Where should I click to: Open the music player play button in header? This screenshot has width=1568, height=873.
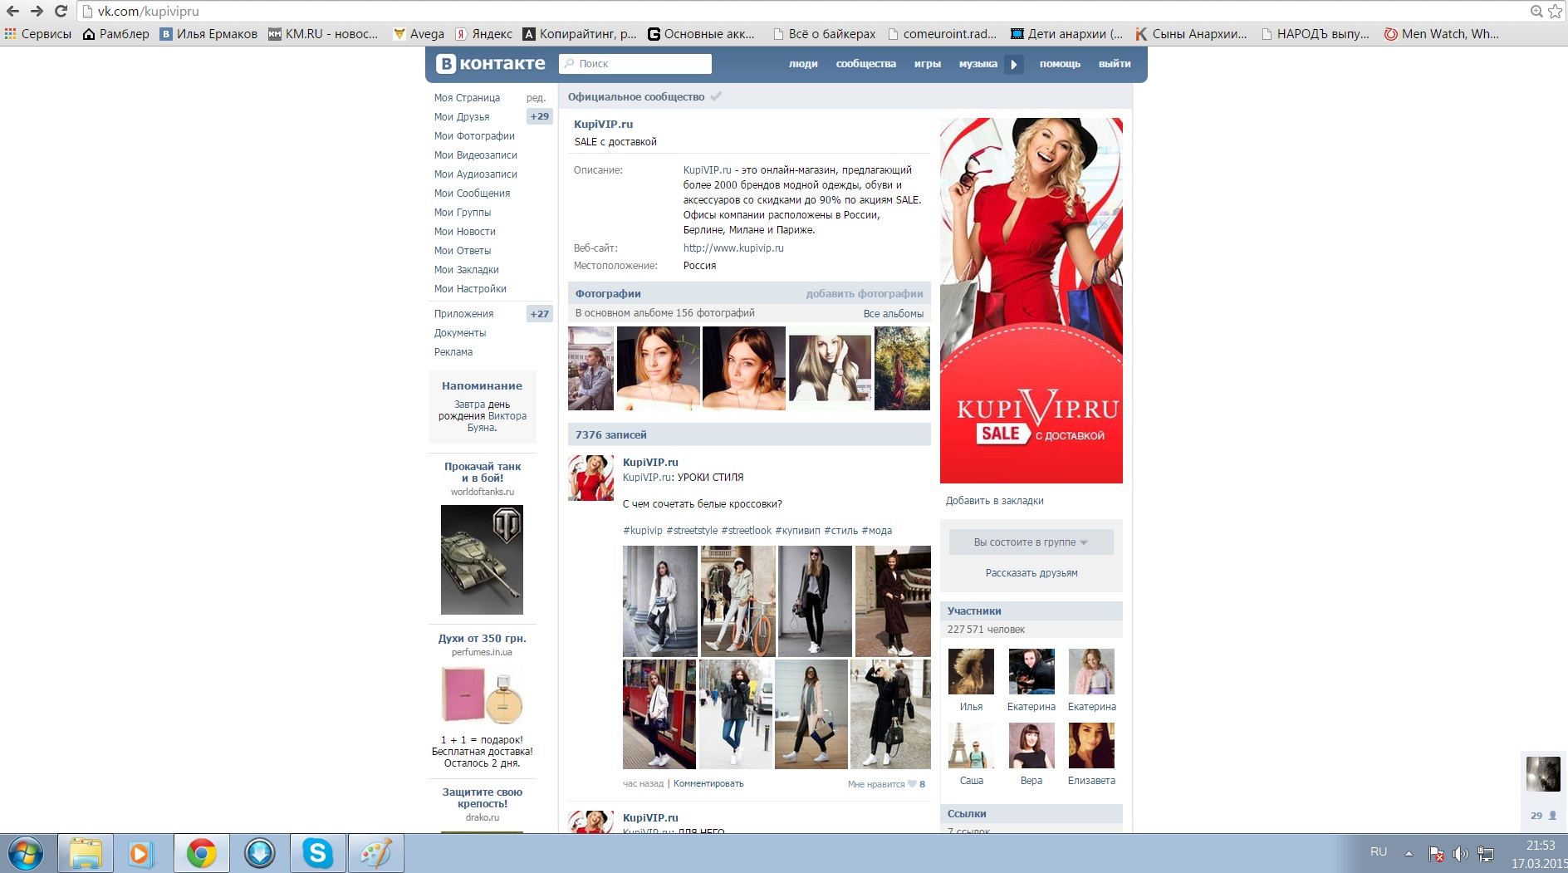point(1014,64)
